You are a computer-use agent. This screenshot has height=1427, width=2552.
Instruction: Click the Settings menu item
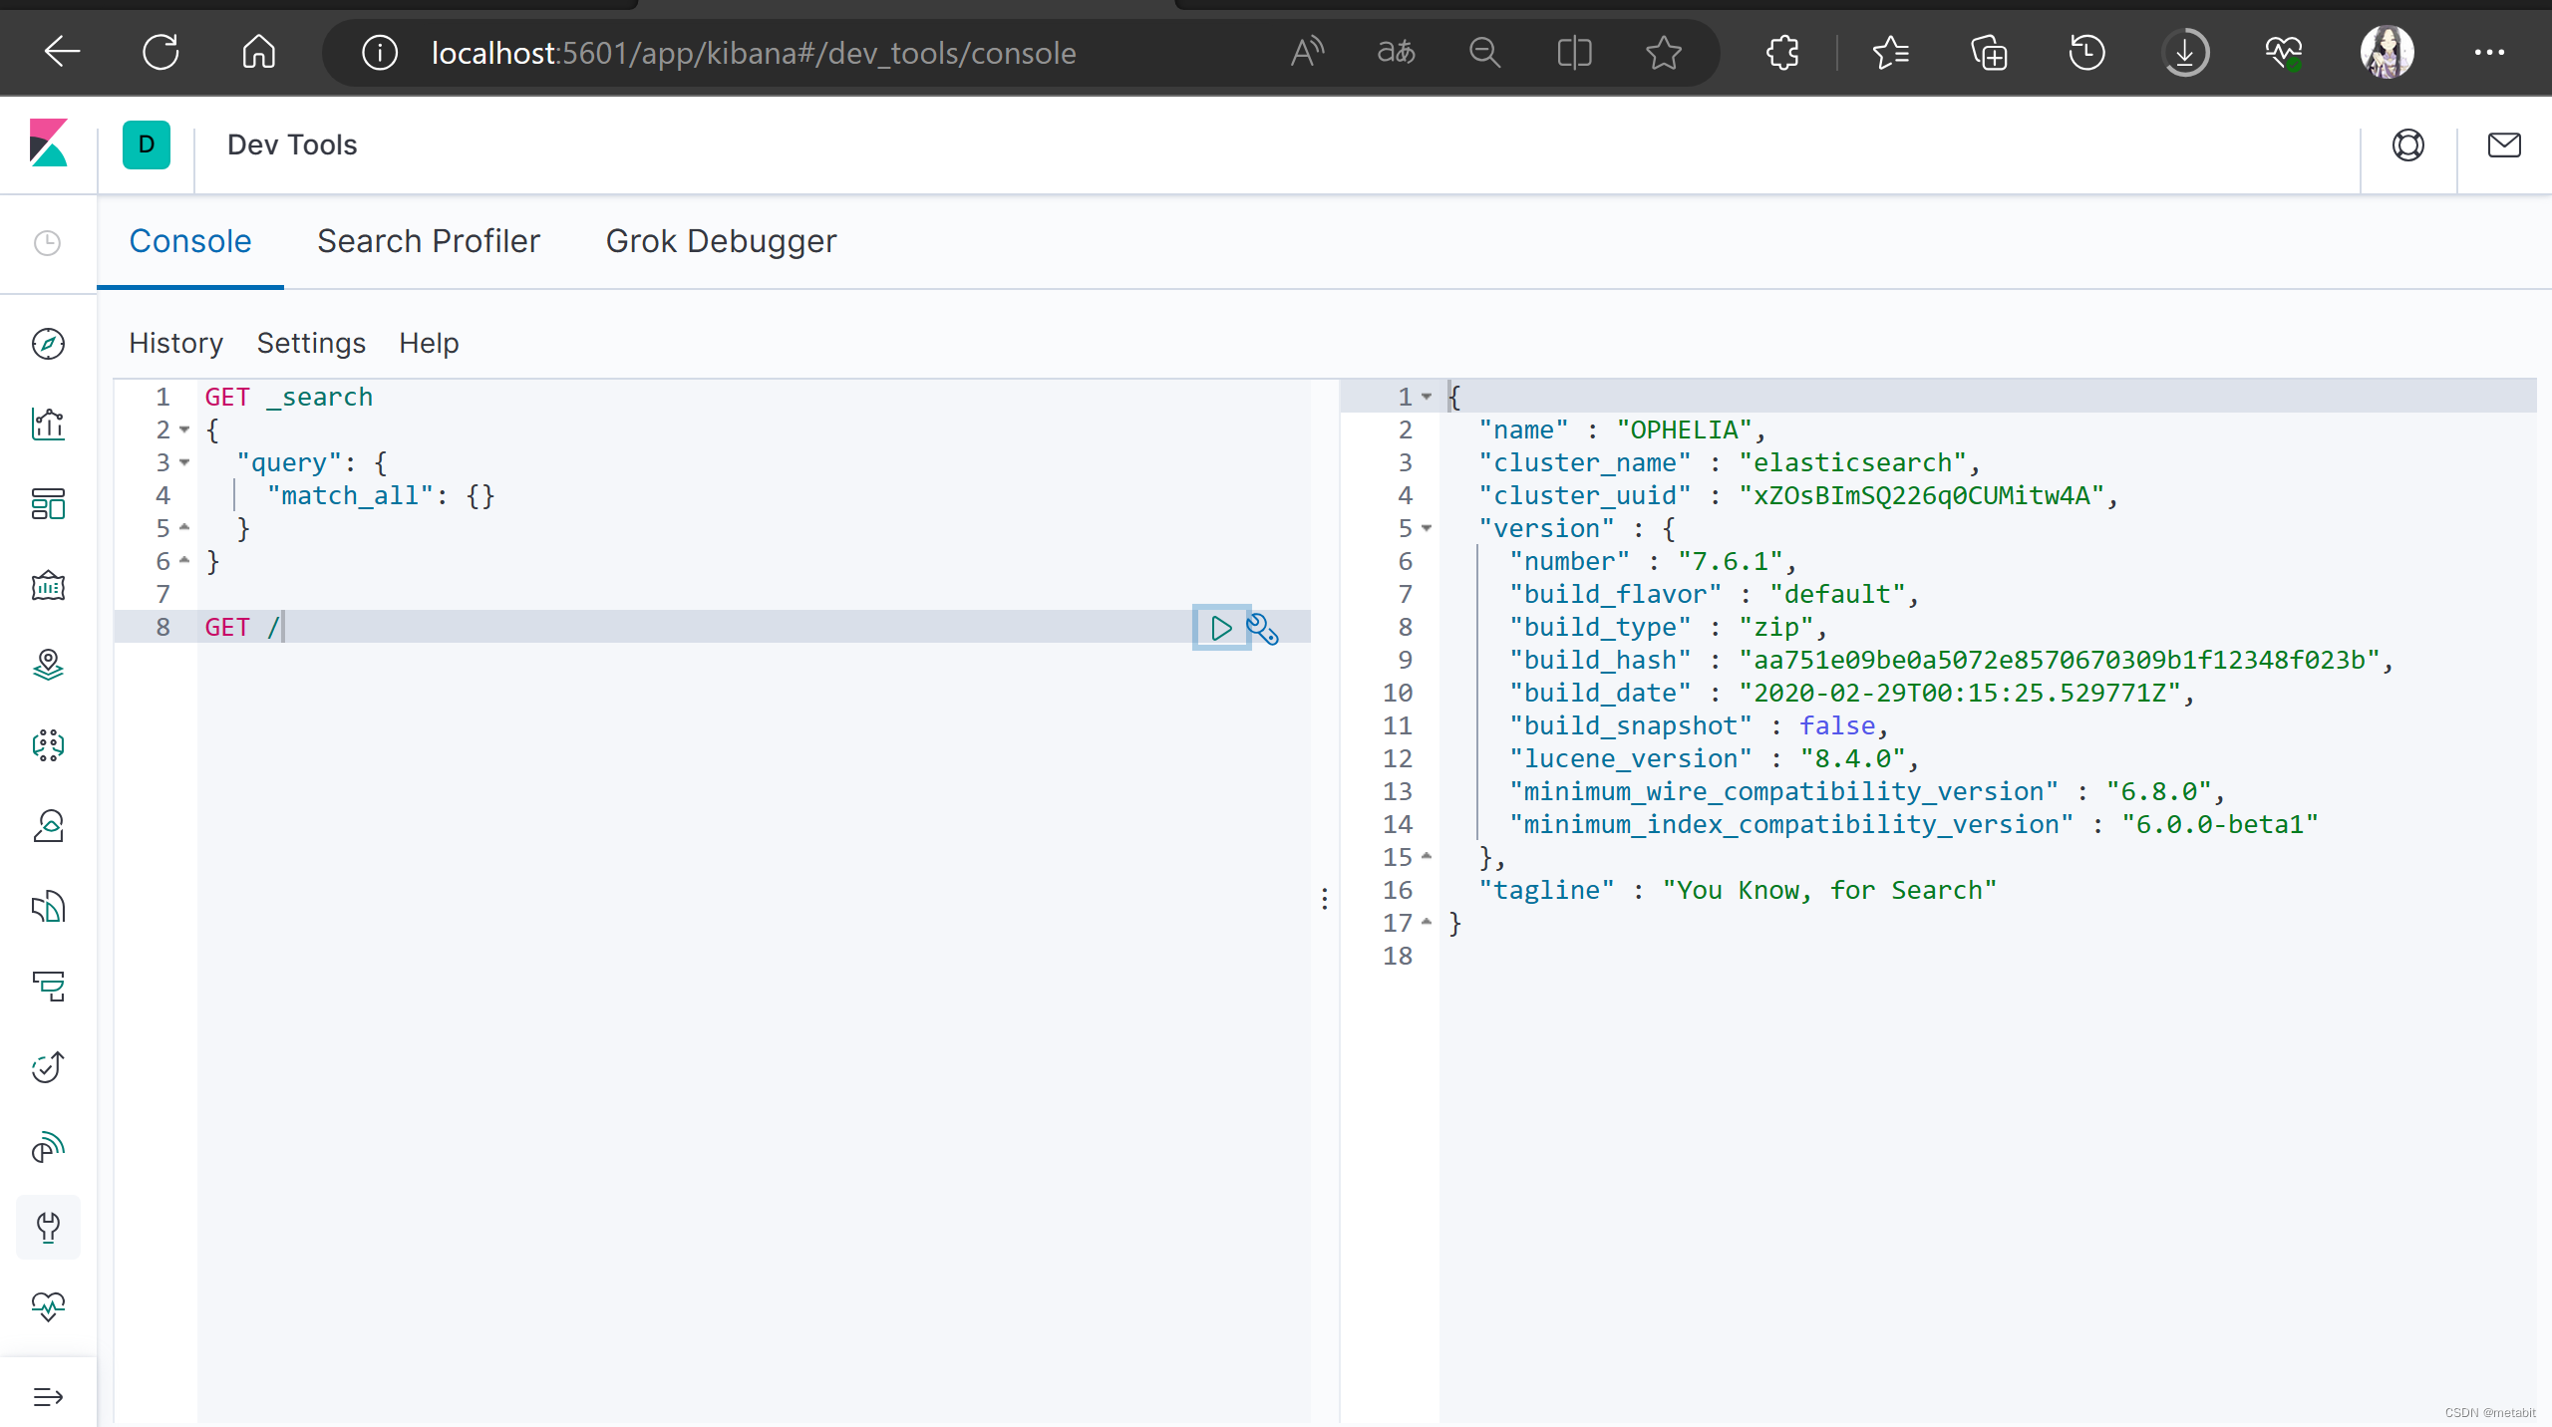click(312, 342)
